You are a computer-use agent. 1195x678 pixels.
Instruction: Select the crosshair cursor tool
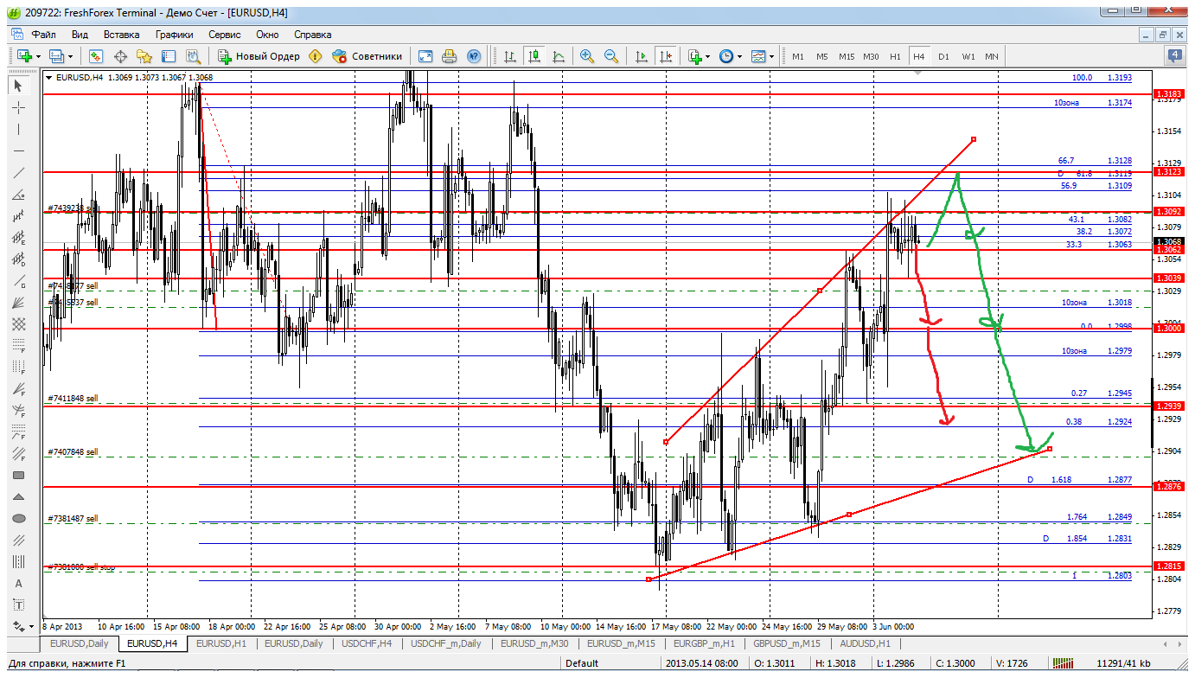[19, 107]
